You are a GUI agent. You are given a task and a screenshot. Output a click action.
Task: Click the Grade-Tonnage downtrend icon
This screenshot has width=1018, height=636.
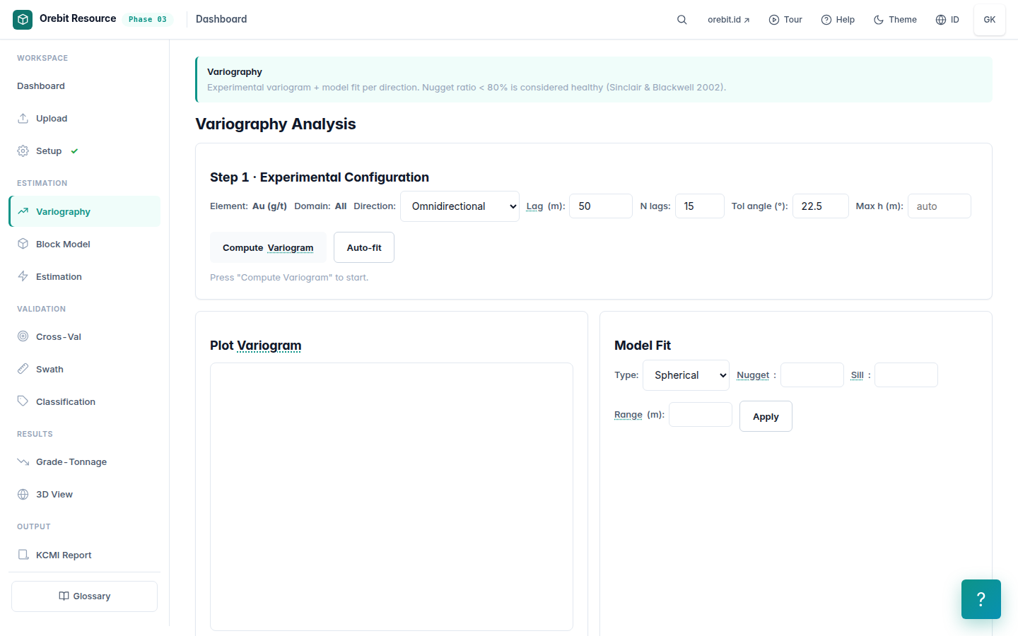coord(23,461)
